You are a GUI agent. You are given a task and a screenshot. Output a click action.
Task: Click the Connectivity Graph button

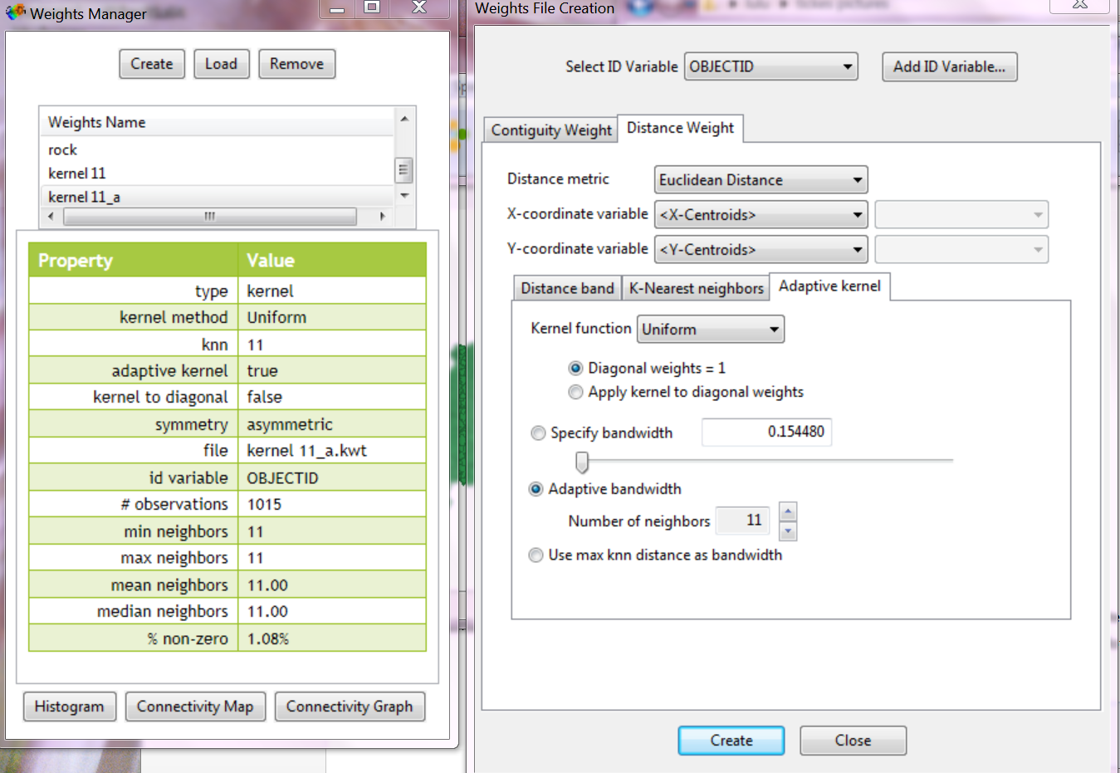coord(350,707)
